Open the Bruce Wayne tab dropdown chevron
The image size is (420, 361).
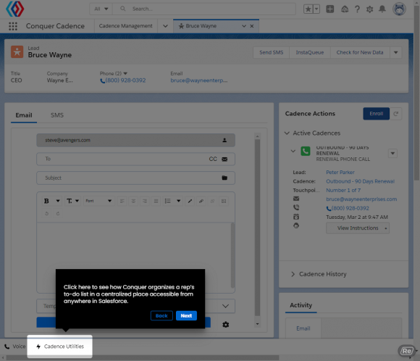(x=244, y=26)
